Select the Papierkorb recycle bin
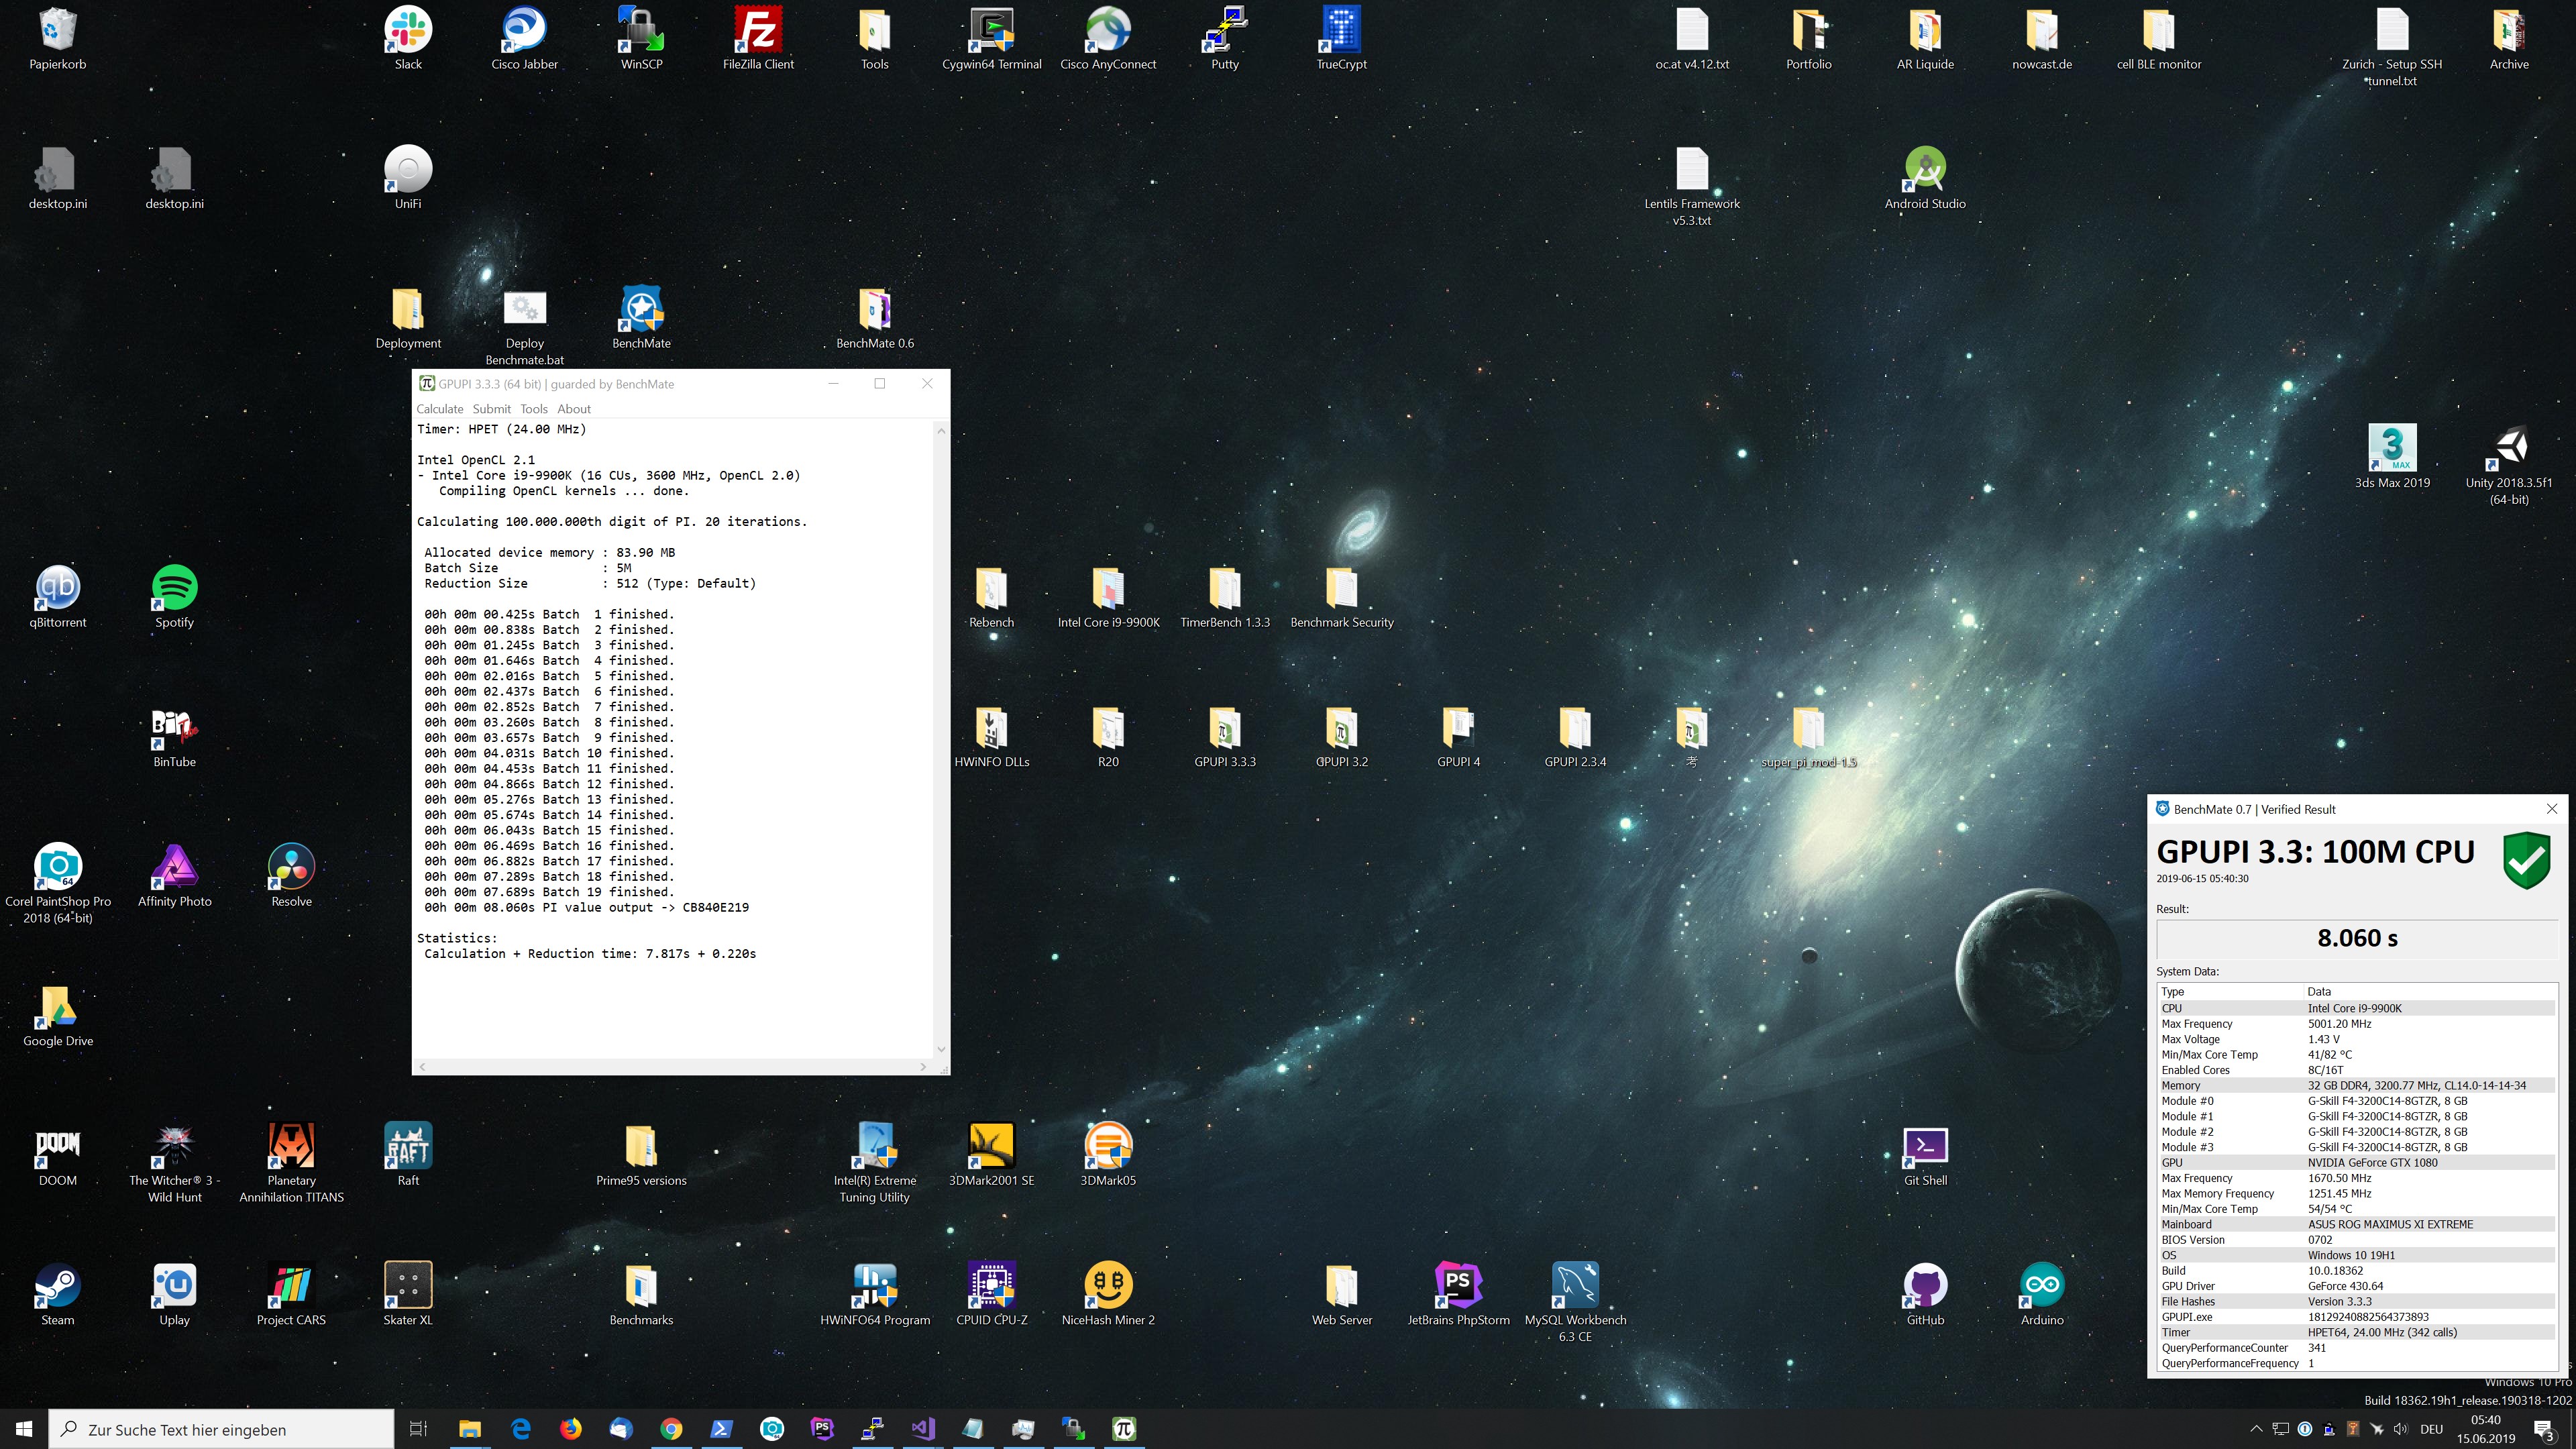This screenshot has height=1449, width=2576. point(58,39)
